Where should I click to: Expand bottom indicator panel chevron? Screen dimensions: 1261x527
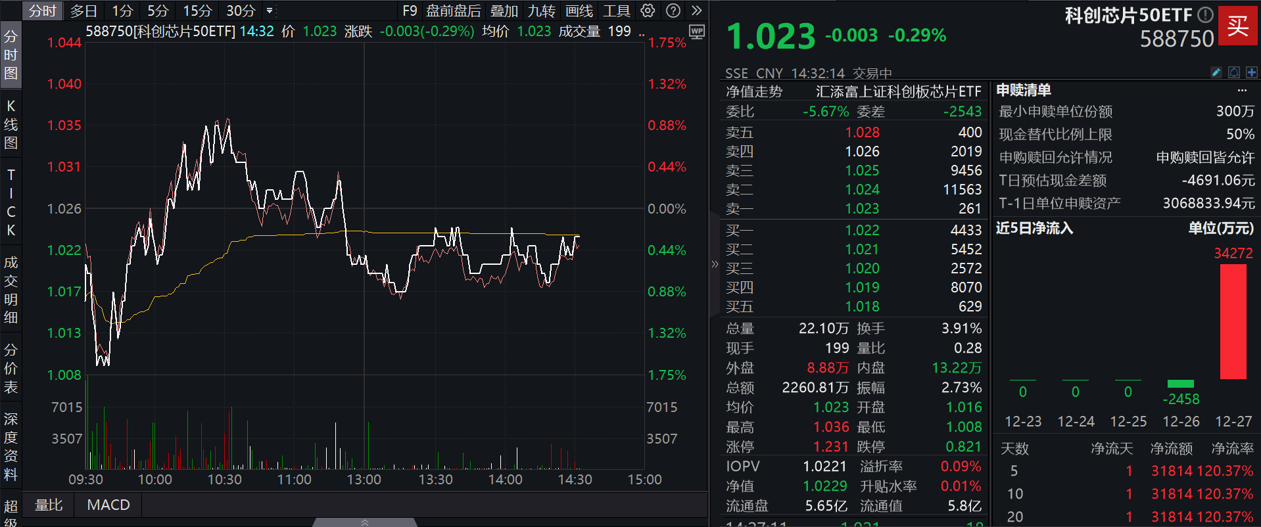pyautogui.click(x=365, y=522)
